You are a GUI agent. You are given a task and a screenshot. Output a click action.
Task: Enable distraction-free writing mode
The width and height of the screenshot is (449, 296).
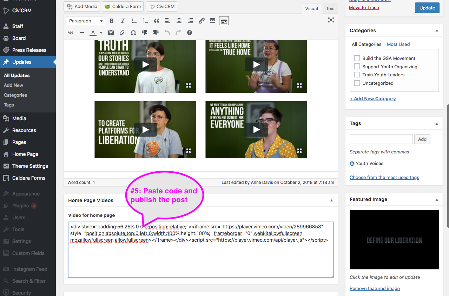point(331,20)
